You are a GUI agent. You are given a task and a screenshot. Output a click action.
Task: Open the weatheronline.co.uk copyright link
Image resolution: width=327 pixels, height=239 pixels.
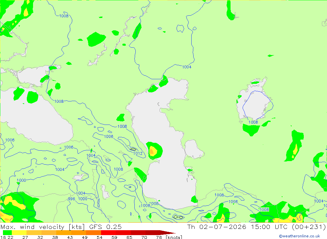coord(300,236)
